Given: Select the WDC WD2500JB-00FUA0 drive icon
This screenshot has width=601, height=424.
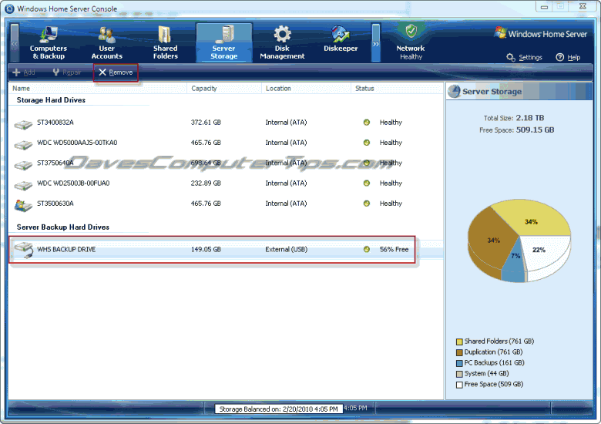Looking at the screenshot, I should point(23,185).
